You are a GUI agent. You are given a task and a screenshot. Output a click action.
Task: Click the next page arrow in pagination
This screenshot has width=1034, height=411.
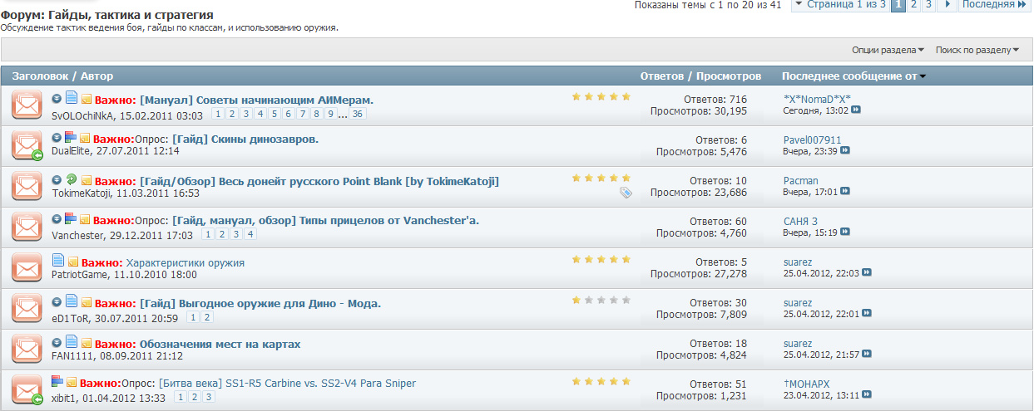pyautogui.click(x=948, y=5)
